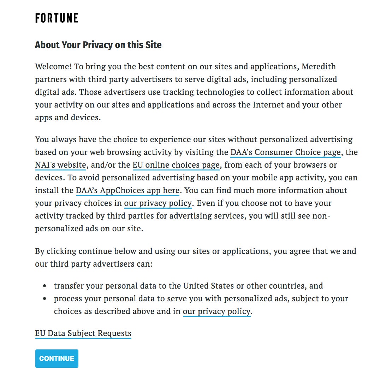The image size is (392, 377).
Task: Click the transfer your personal data bullet text
Action: tap(188, 286)
